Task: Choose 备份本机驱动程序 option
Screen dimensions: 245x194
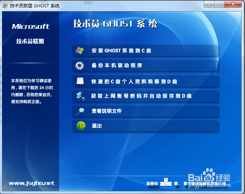Action: (x=145, y=66)
